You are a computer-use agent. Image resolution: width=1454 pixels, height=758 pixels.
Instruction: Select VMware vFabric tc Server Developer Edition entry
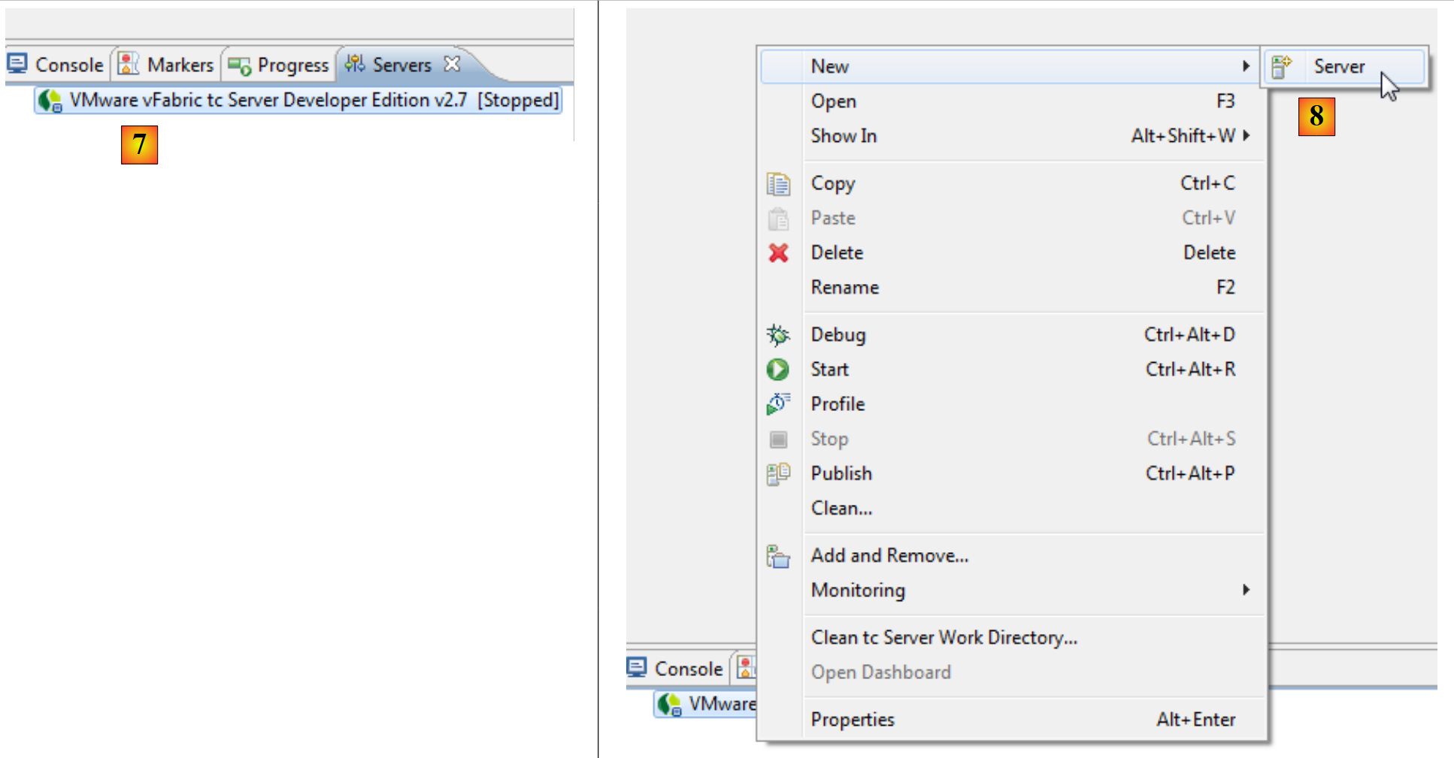pos(298,101)
